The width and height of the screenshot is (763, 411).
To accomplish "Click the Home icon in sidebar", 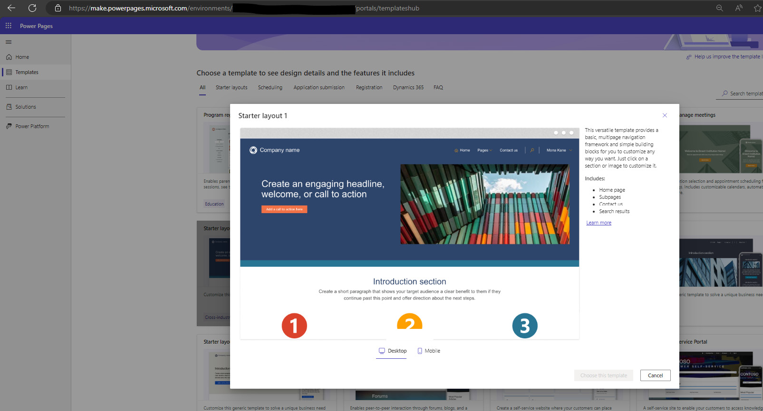I will (9, 57).
